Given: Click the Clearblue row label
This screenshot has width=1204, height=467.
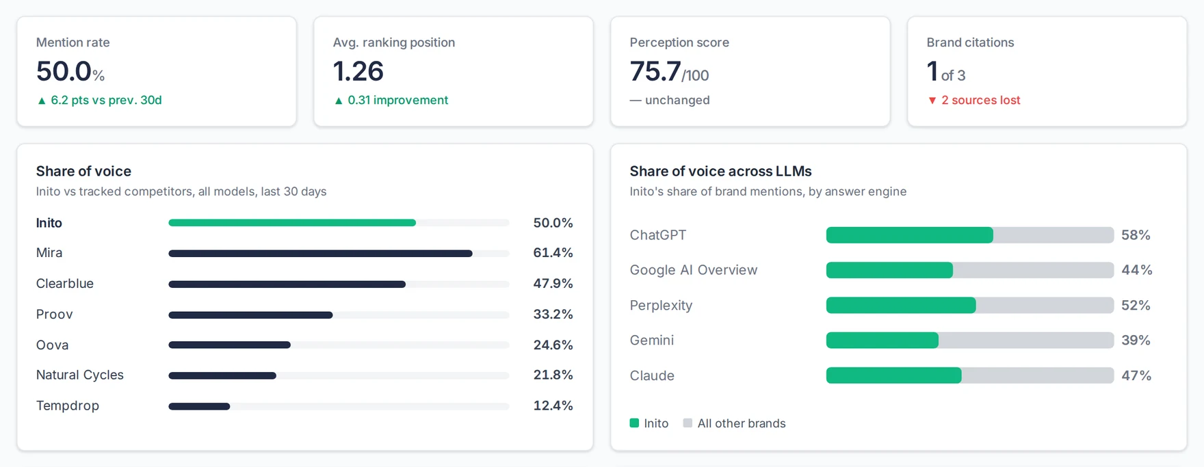Looking at the screenshot, I should (x=65, y=284).
